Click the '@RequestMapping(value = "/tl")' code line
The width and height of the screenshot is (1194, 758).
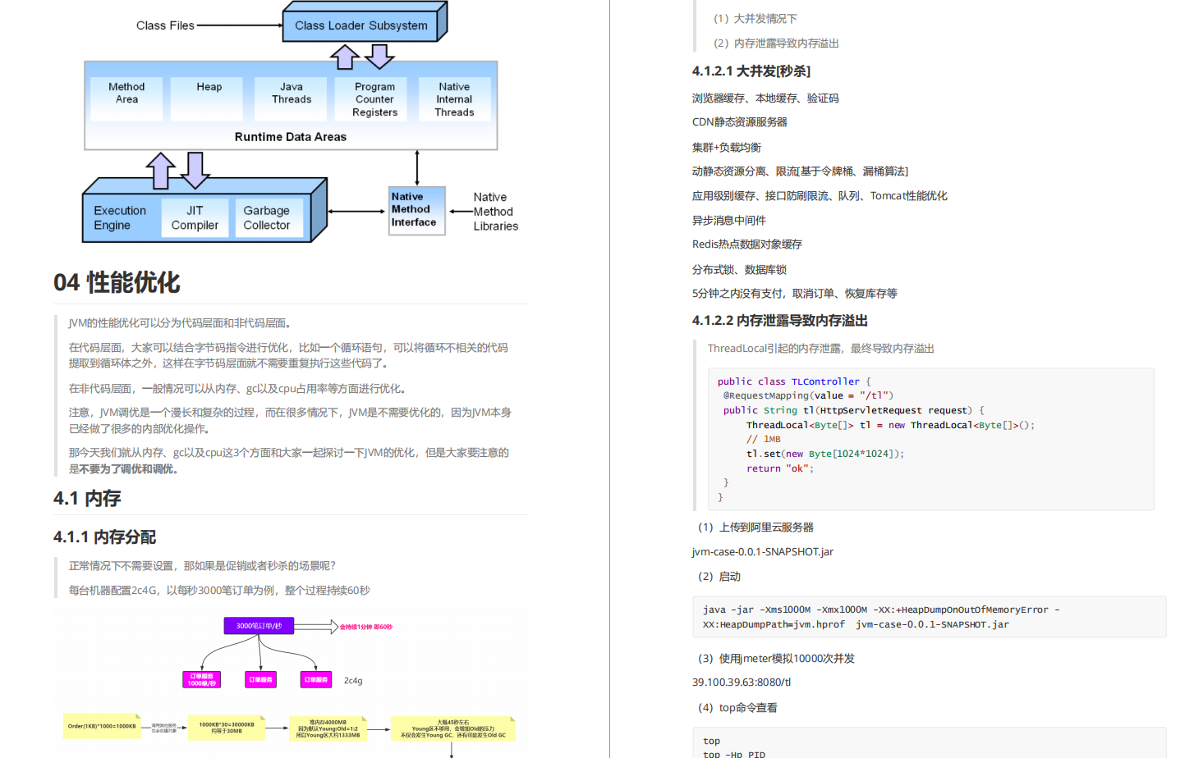(808, 395)
